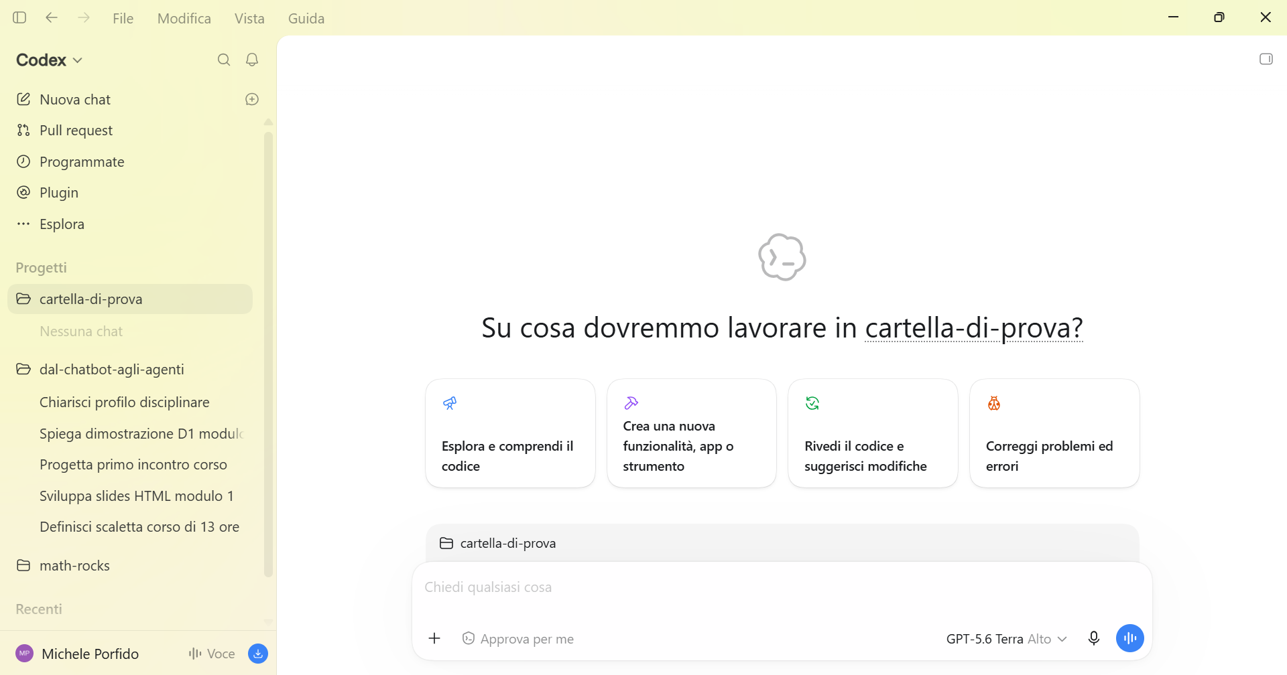Go forward with the right arrow
Image resolution: width=1287 pixels, height=675 pixels.
[x=84, y=17]
